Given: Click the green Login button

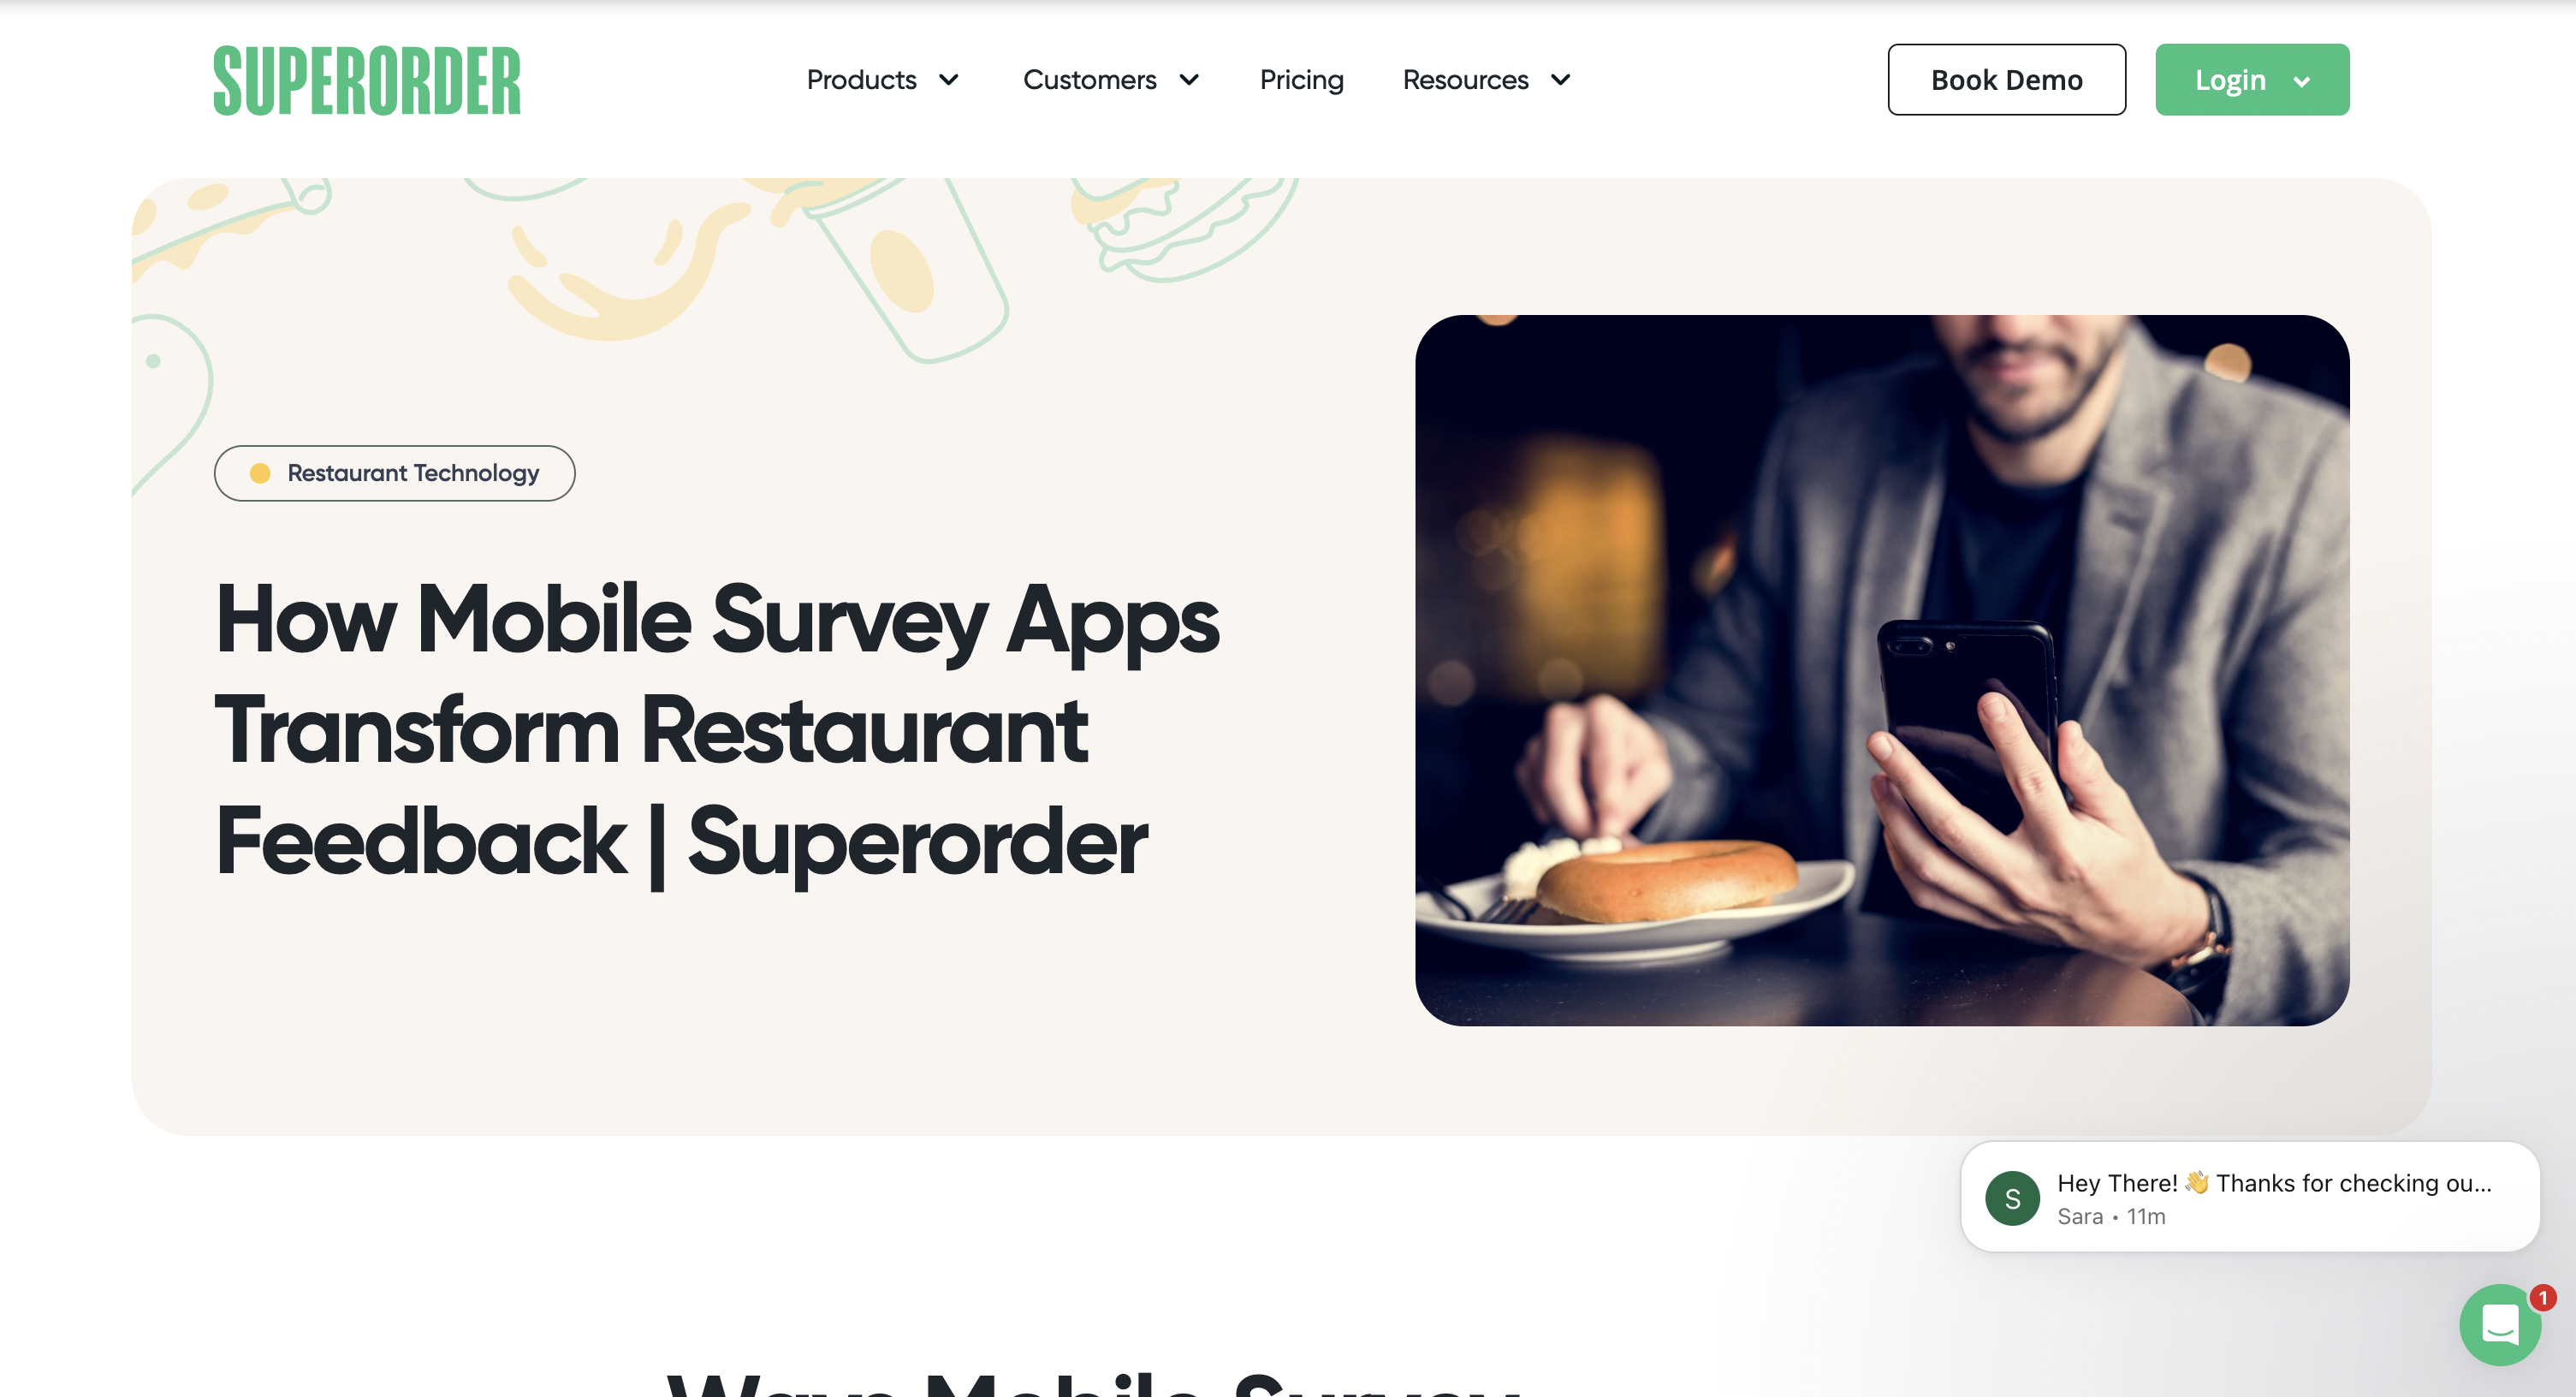Looking at the screenshot, I should pos(2252,80).
